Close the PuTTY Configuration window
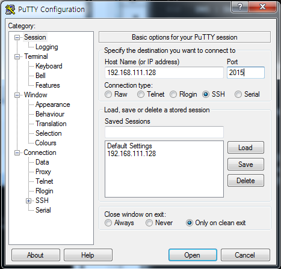The height and width of the screenshot is (269, 281). pos(262,7)
